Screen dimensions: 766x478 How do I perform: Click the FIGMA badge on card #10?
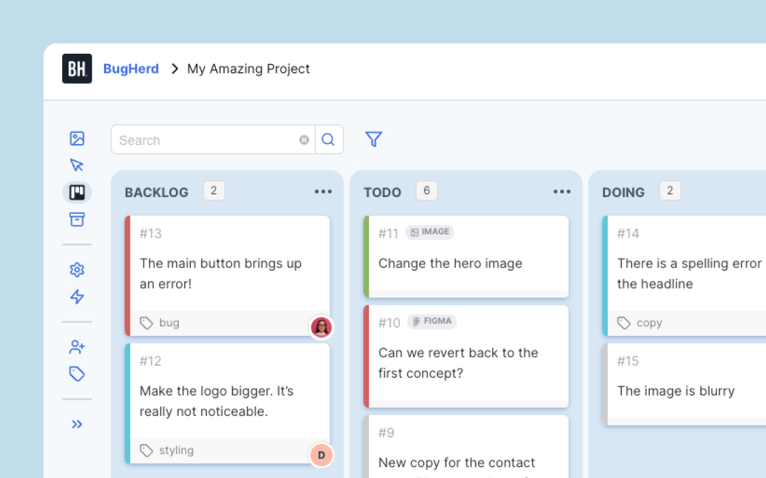(x=431, y=321)
